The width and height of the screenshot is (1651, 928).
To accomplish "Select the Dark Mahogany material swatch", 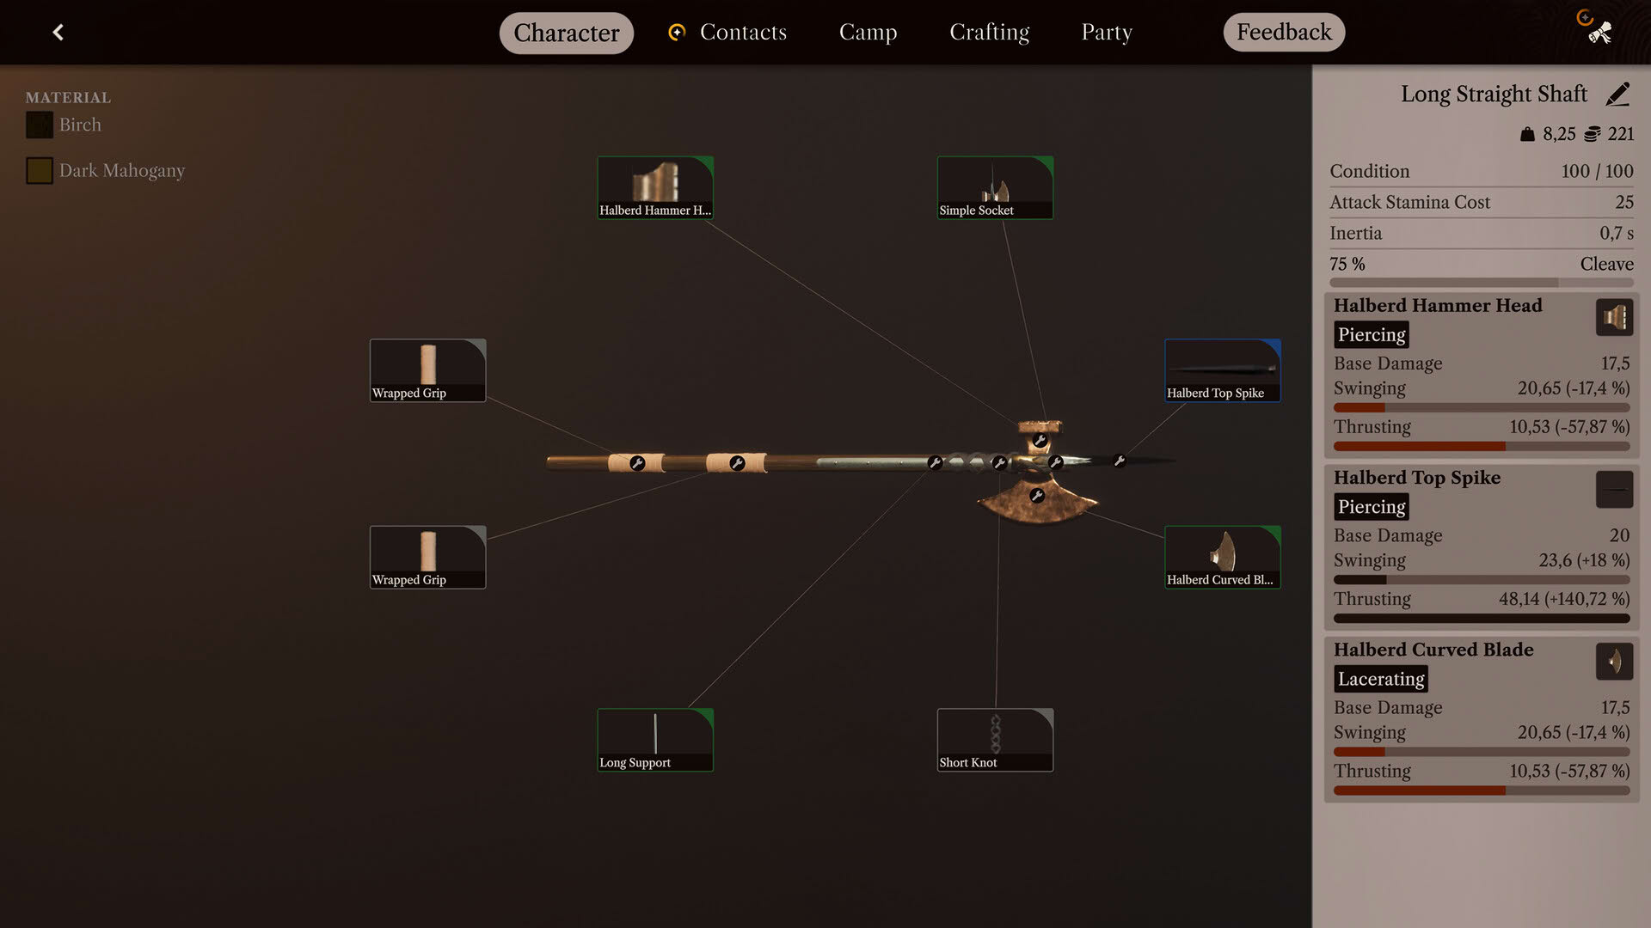I will point(39,171).
